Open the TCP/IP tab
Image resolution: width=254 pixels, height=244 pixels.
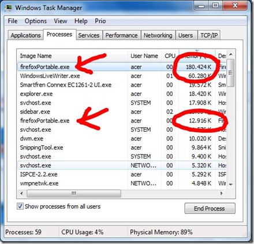tap(209, 35)
